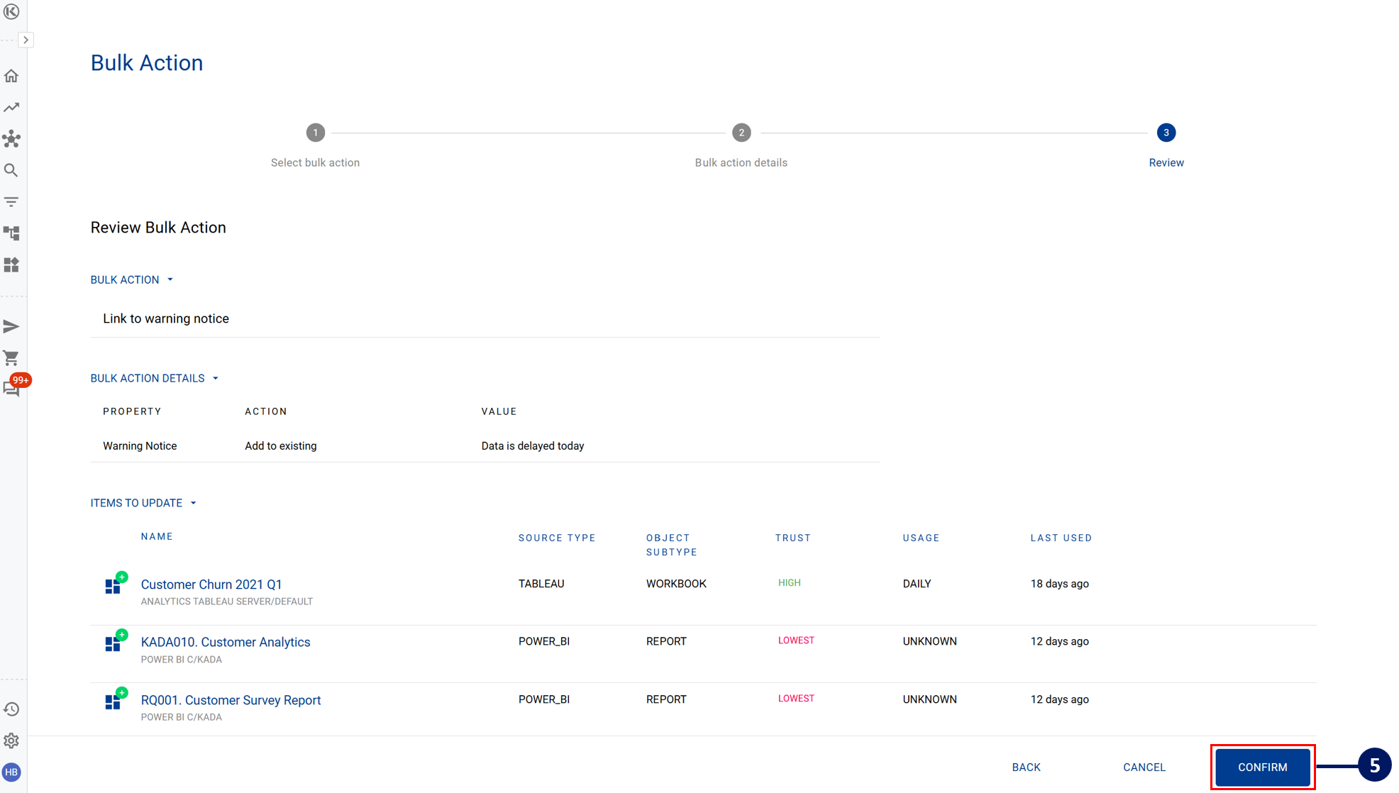This screenshot has width=1399, height=793.
Task: Click the TRUST column header
Action: tap(793, 538)
